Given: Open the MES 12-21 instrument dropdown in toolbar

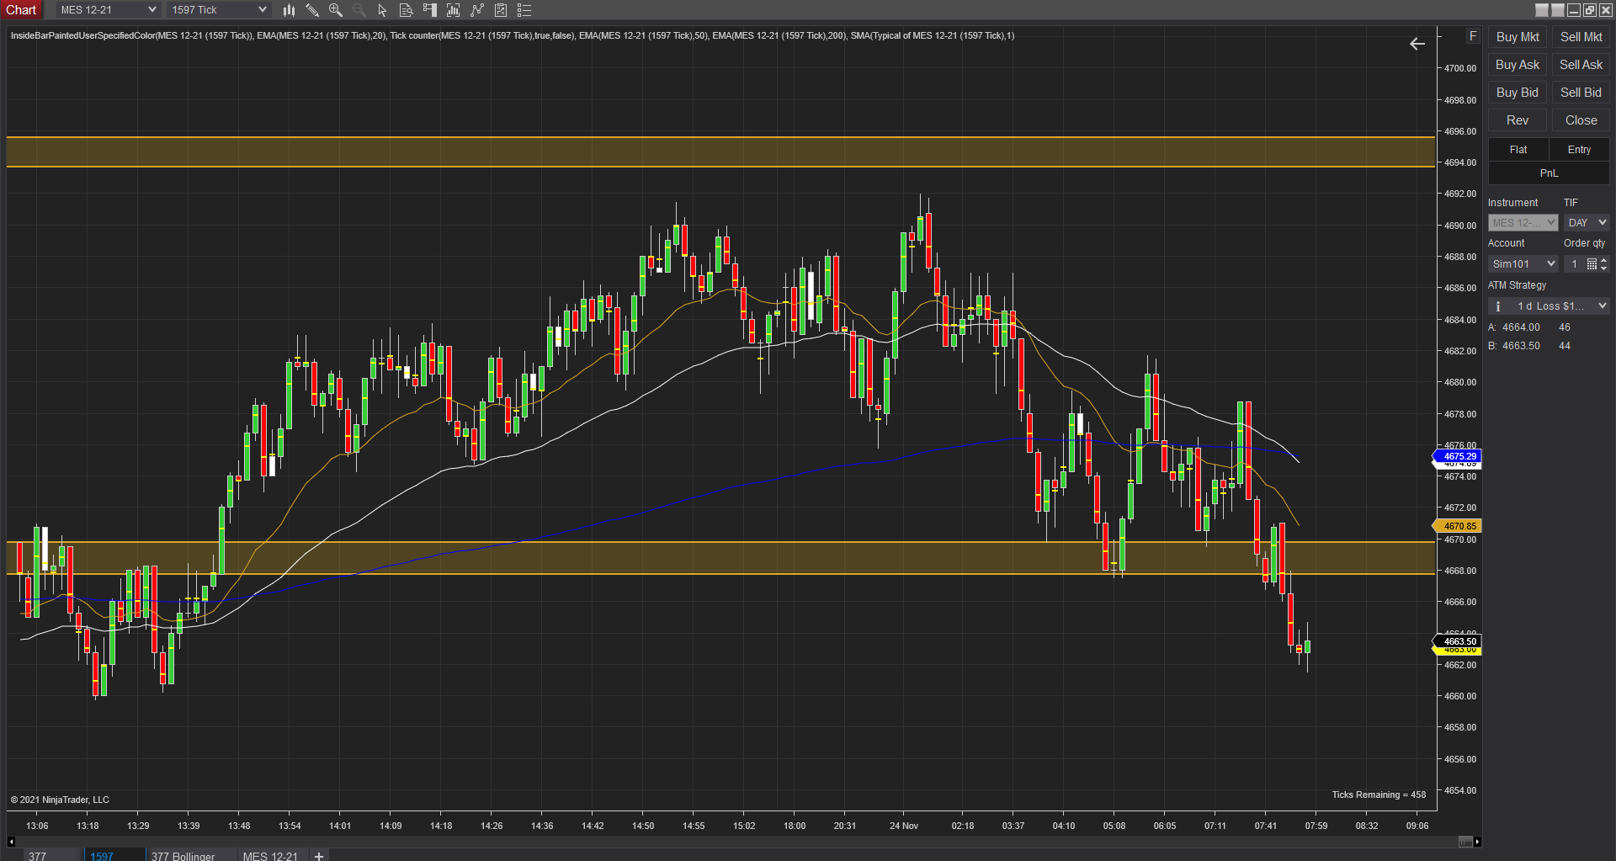Looking at the screenshot, I should (x=108, y=10).
